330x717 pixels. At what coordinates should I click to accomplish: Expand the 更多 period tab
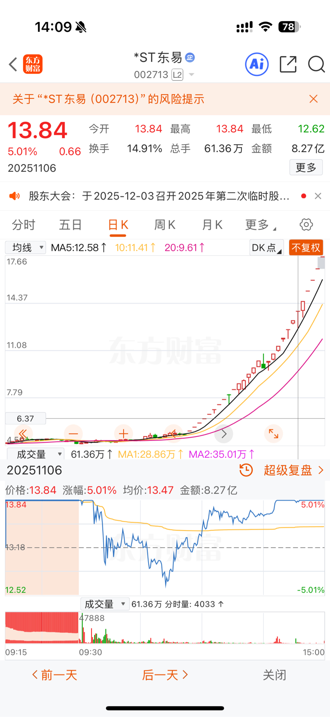click(x=260, y=225)
